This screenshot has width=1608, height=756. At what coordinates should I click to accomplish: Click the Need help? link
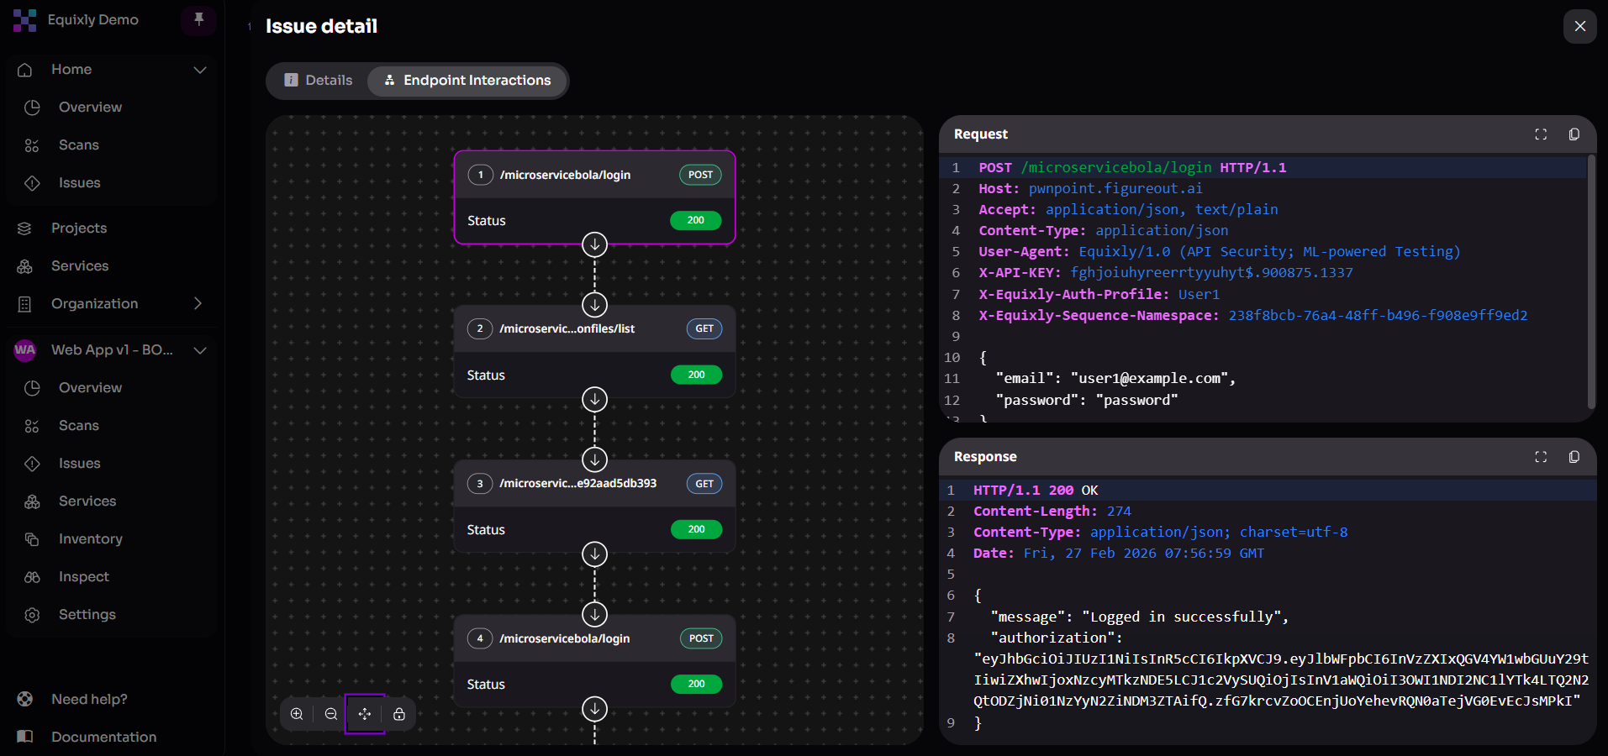click(89, 698)
